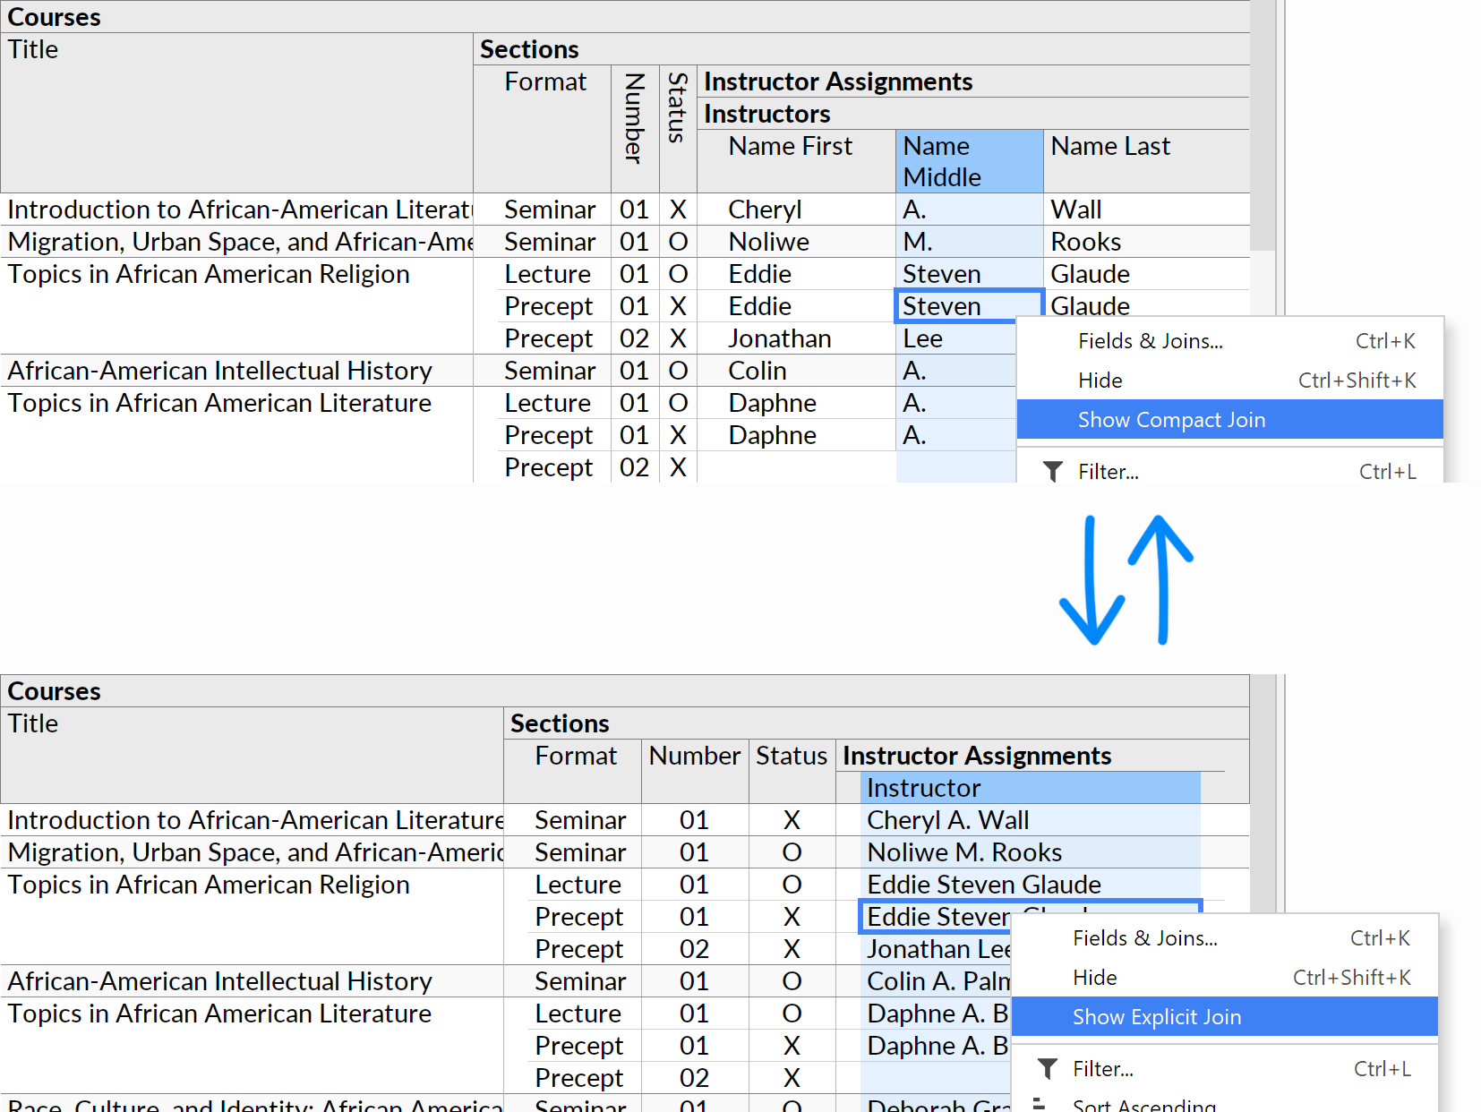The image size is (1481, 1112).
Task: Open Fields & Joins in the lower context menu
Action: 1144,938
